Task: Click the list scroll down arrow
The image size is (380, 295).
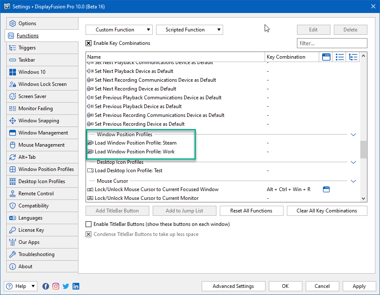Action: (363, 198)
